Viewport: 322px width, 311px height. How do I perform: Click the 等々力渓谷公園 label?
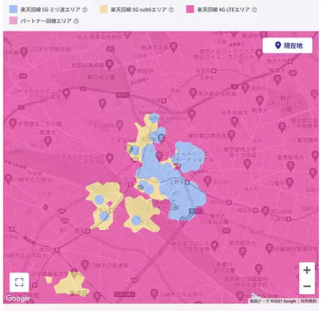tap(217, 219)
